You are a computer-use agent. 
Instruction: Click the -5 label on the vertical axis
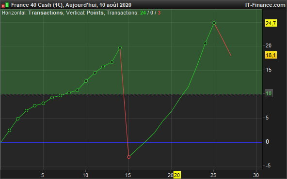point(268,165)
